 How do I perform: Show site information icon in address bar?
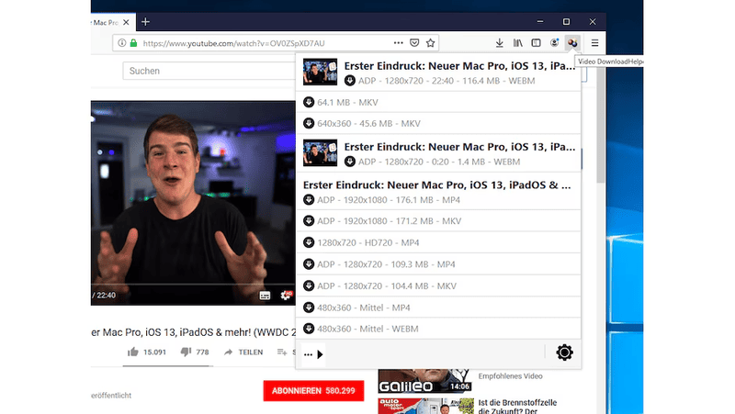point(122,43)
